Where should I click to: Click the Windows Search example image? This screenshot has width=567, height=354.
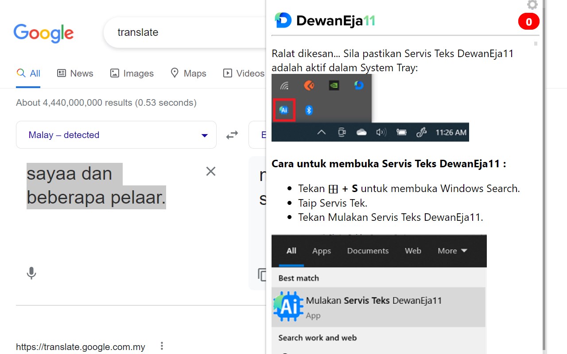pos(379,294)
